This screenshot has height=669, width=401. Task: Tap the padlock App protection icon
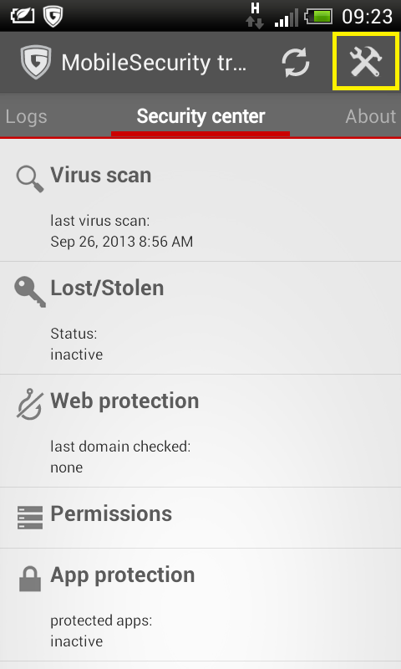[30, 579]
